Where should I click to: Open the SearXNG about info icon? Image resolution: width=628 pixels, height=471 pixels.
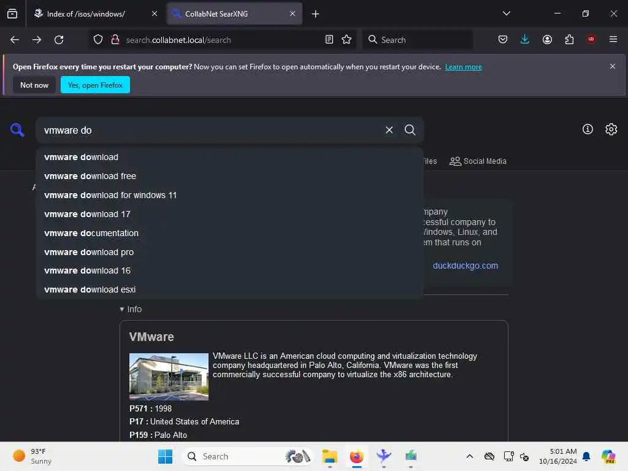click(588, 129)
